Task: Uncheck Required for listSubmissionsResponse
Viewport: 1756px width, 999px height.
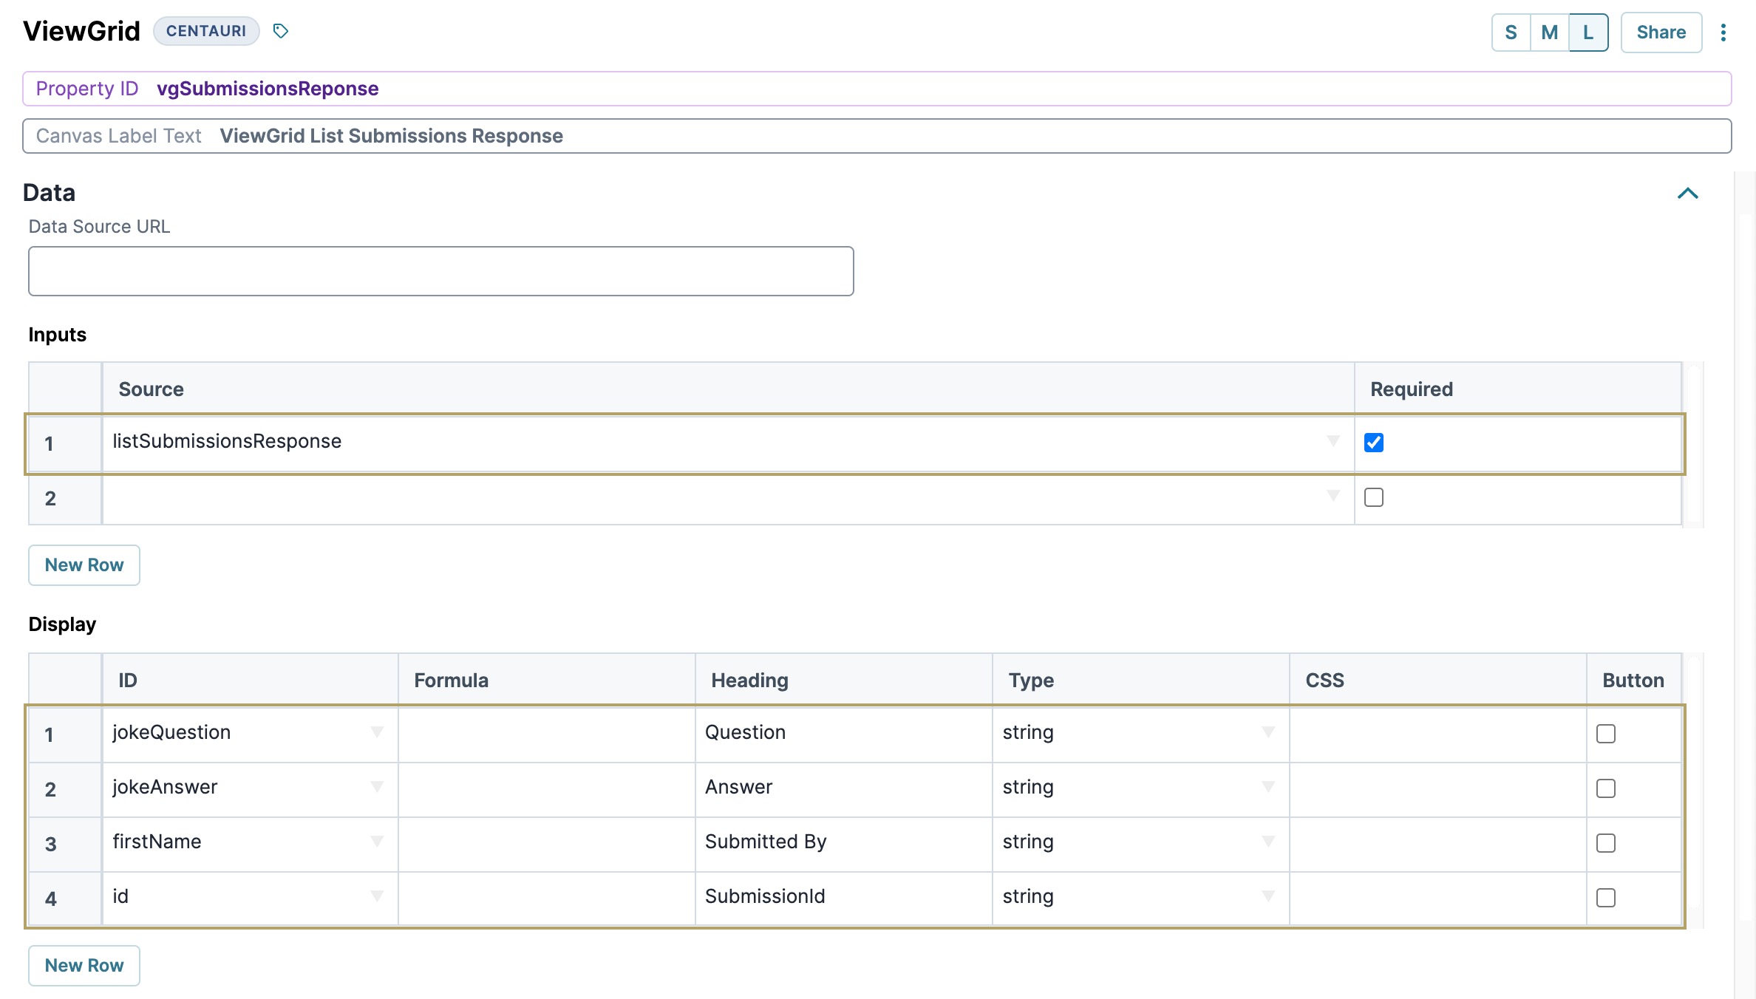Action: tap(1374, 443)
